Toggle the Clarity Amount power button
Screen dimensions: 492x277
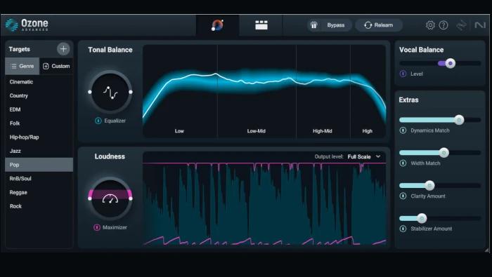pyautogui.click(x=403, y=196)
